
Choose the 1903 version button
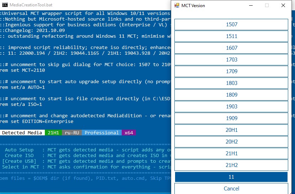coord(231,107)
